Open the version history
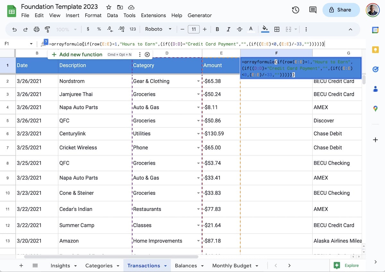The height and width of the screenshot is (272, 385). 295,10
